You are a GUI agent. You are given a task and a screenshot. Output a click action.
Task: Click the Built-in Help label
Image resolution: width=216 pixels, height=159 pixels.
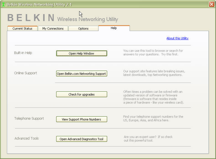click(x=23, y=53)
